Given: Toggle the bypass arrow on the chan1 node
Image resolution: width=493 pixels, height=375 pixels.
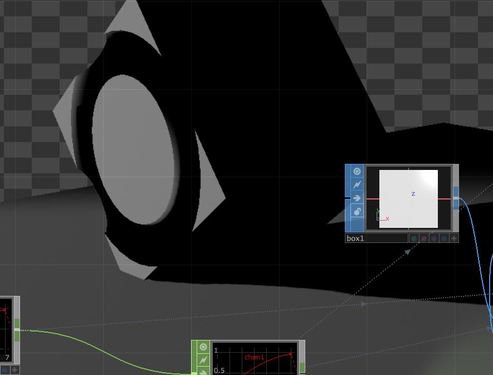Looking at the screenshot, I should [203, 372].
